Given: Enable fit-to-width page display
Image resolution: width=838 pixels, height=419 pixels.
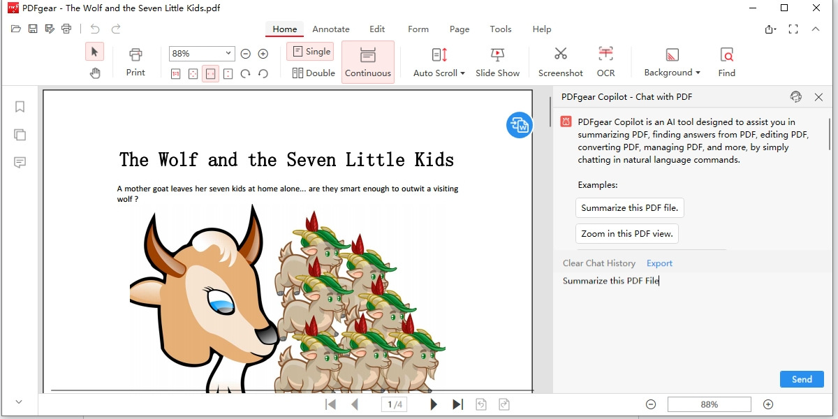Looking at the screenshot, I should point(211,73).
